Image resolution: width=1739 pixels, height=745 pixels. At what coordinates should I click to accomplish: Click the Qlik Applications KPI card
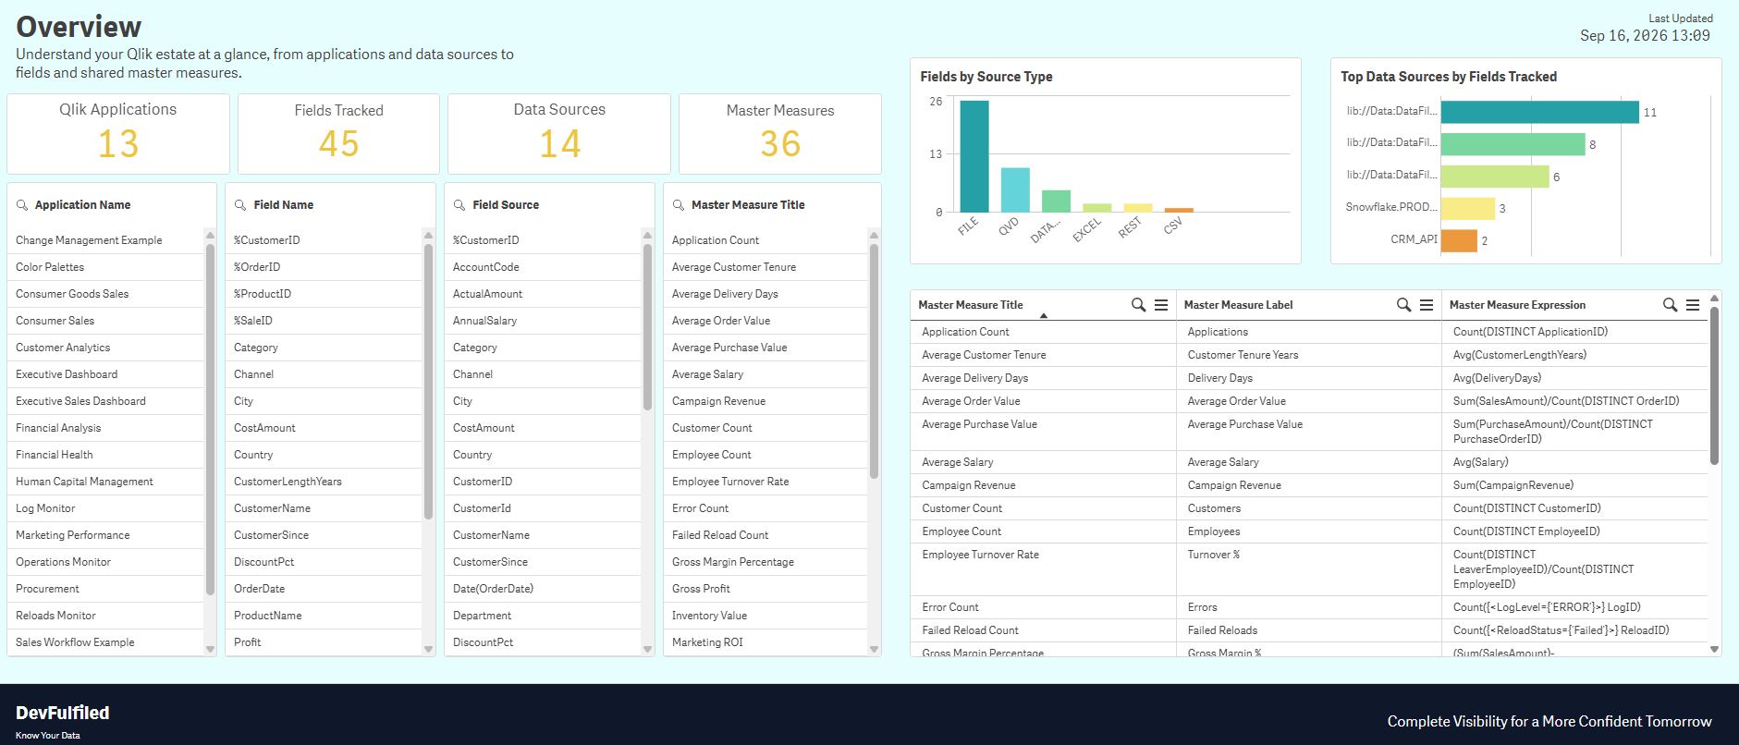click(118, 134)
